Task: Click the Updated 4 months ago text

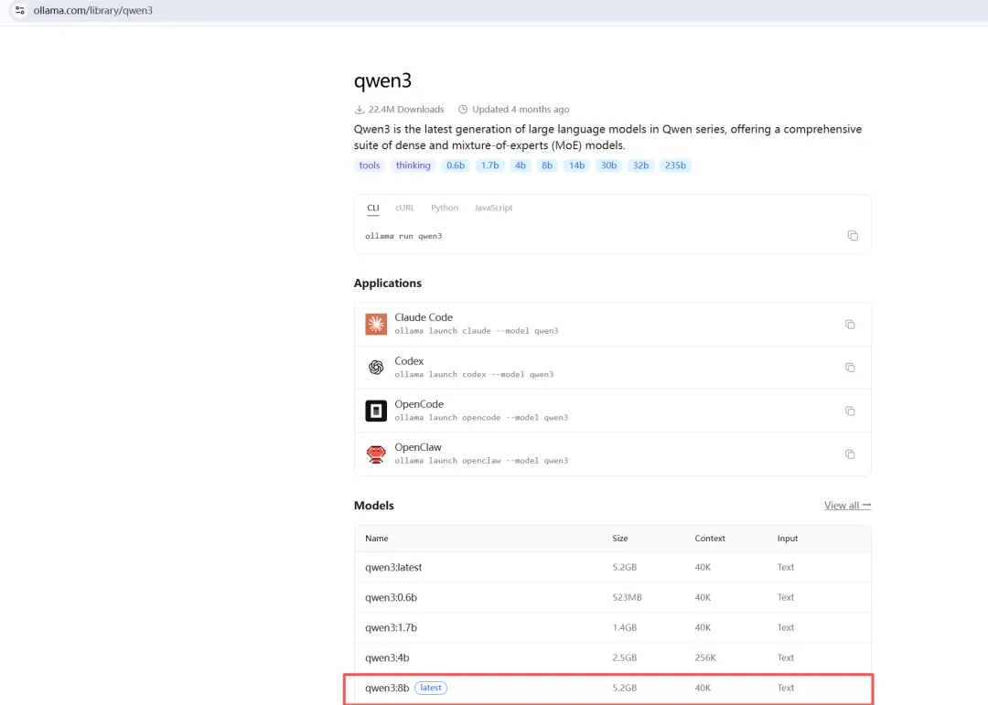Action: point(521,110)
